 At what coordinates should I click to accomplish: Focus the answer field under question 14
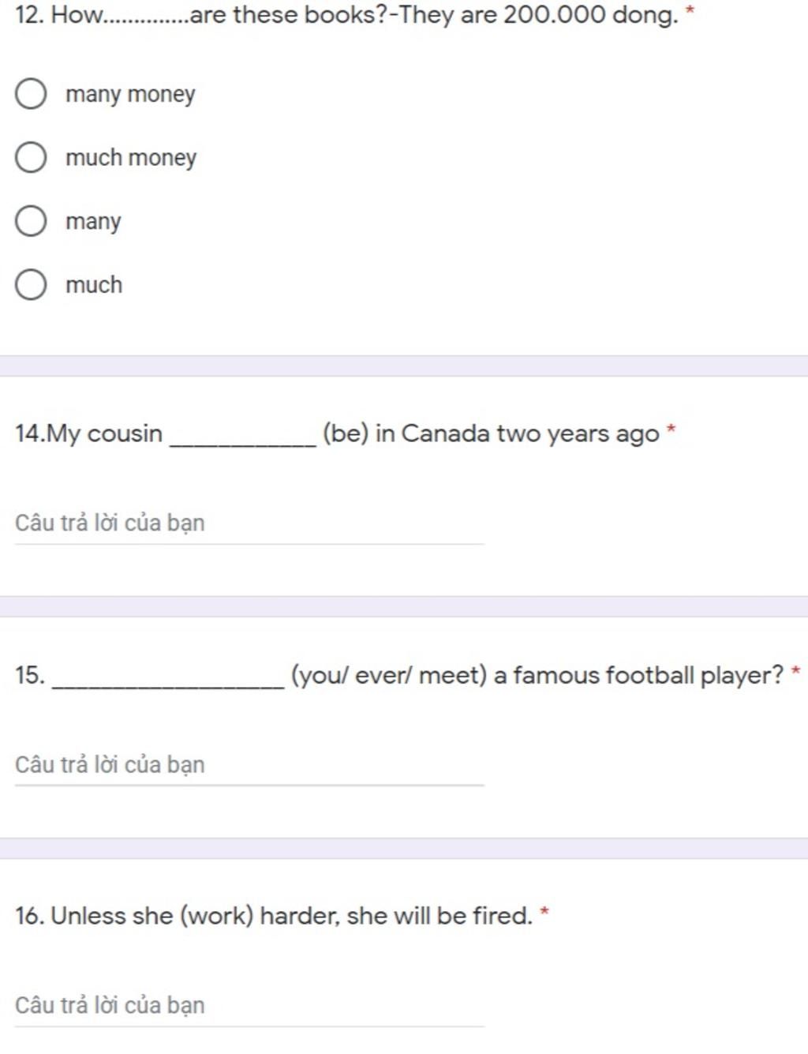(x=249, y=523)
